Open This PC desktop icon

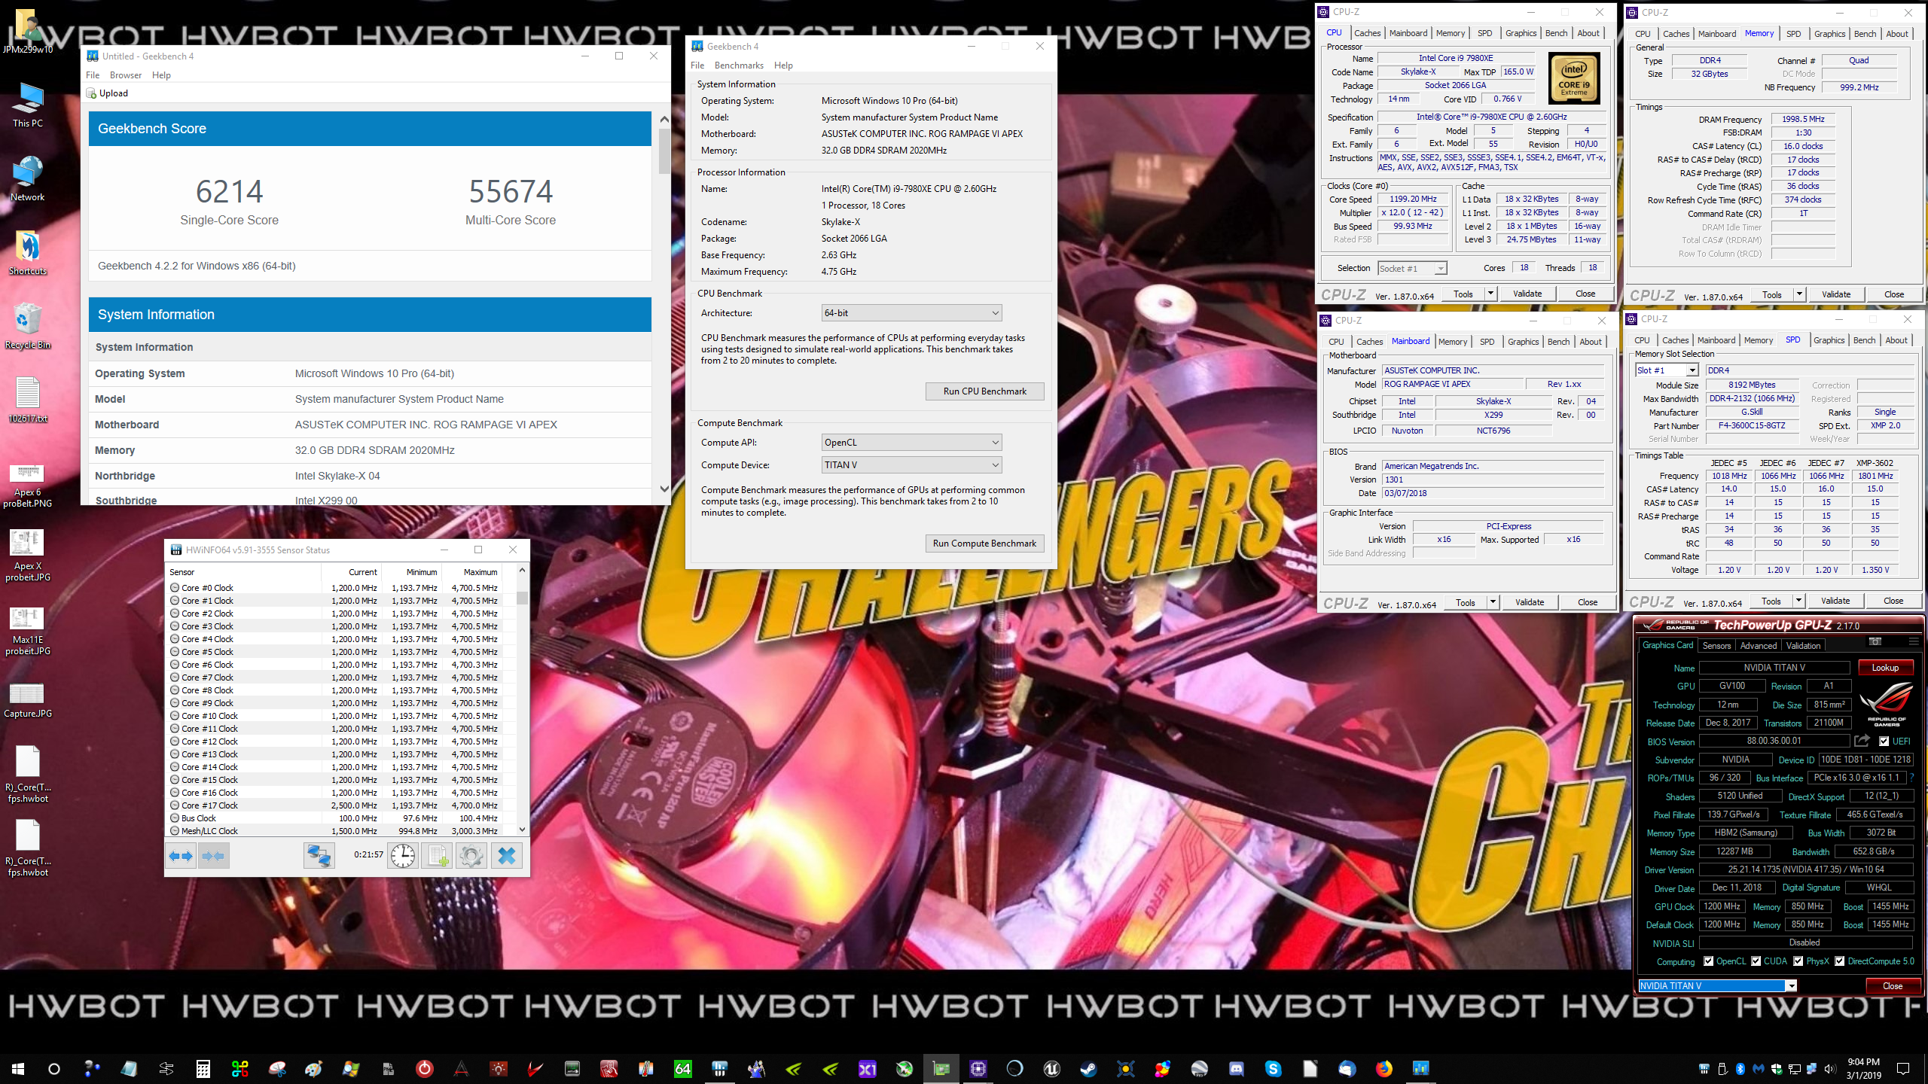coord(28,105)
